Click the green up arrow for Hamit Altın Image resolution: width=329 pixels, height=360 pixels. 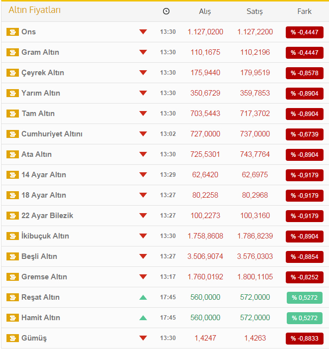click(143, 318)
